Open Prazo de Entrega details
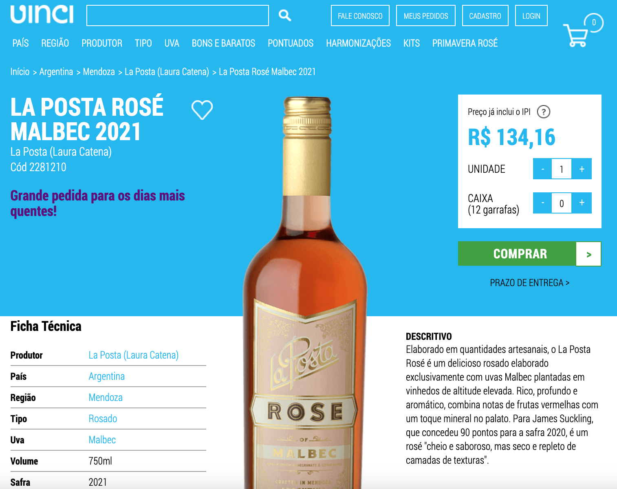617x489 pixels. [x=530, y=283]
